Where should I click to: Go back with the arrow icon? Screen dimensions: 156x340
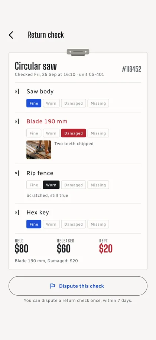tap(11, 35)
